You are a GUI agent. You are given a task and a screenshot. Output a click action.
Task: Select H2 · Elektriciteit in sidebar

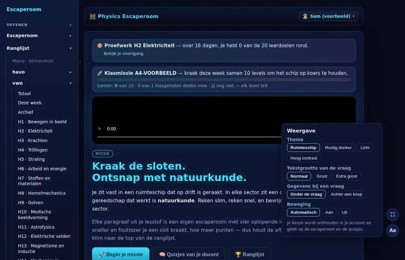pos(35,131)
